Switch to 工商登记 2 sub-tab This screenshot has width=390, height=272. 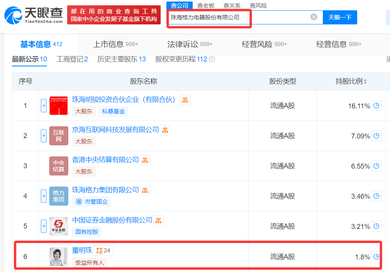(x=72, y=59)
